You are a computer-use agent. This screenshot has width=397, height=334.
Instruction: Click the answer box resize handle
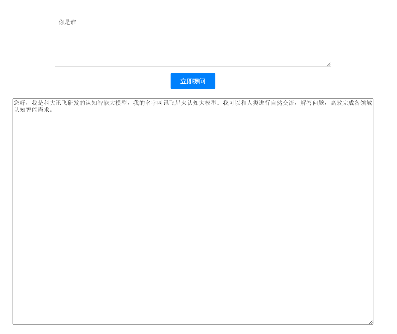click(371, 322)
